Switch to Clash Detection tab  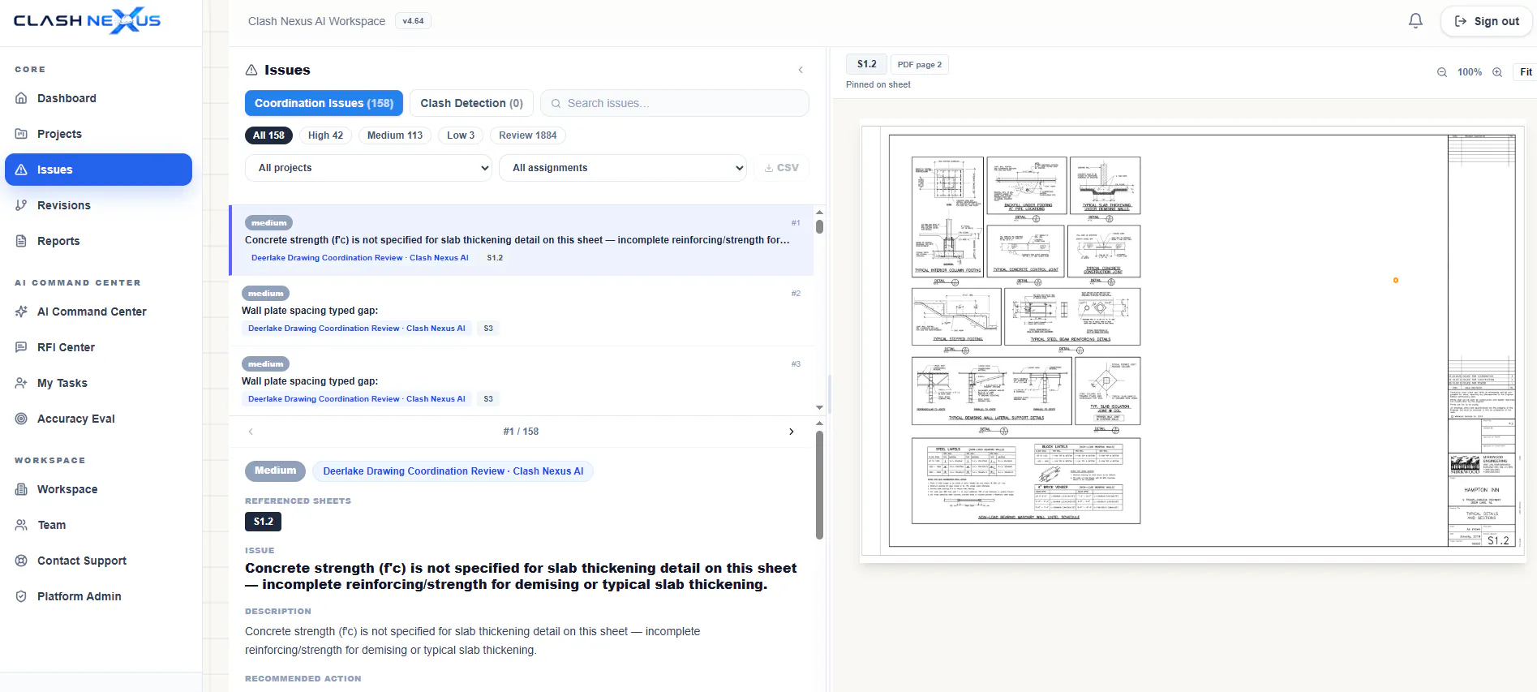(471, 103)
